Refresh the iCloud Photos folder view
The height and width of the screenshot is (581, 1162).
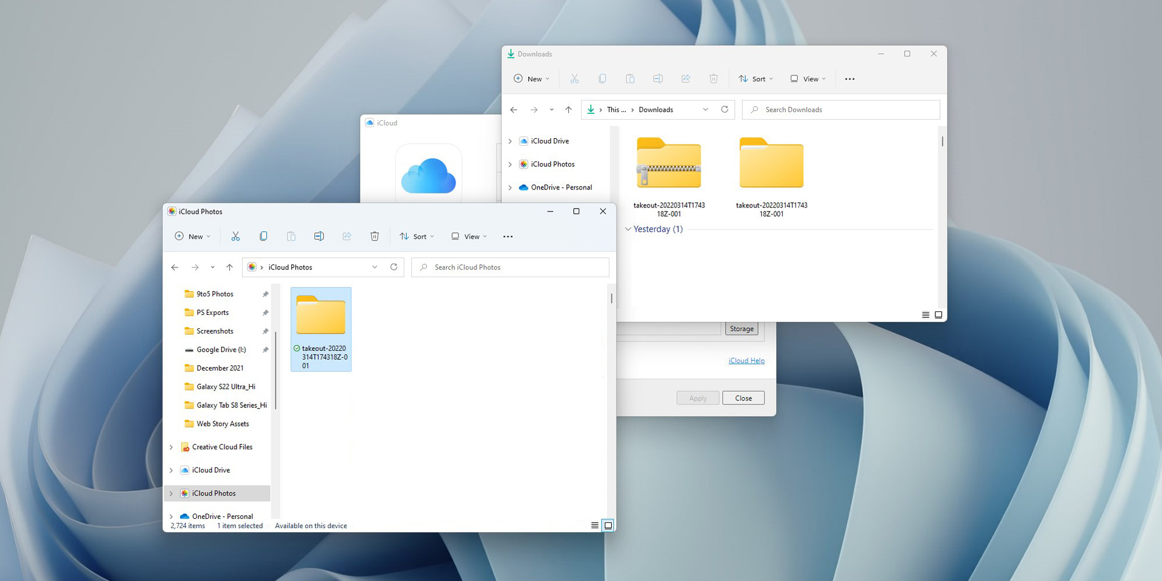[394, 267]
